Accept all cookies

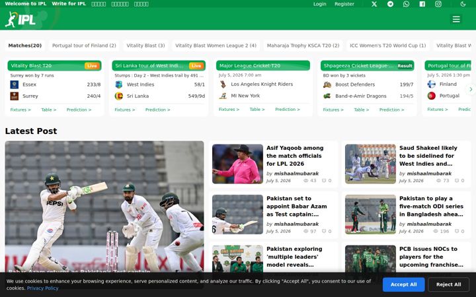click(403, 284)
